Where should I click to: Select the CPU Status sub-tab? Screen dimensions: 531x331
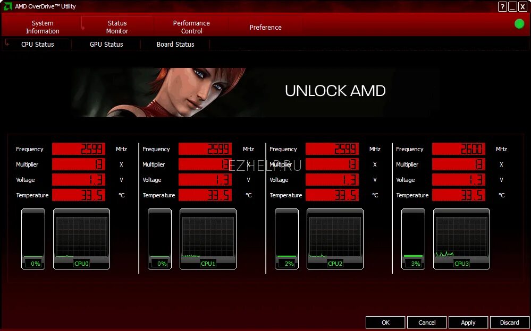click(37, 44)
